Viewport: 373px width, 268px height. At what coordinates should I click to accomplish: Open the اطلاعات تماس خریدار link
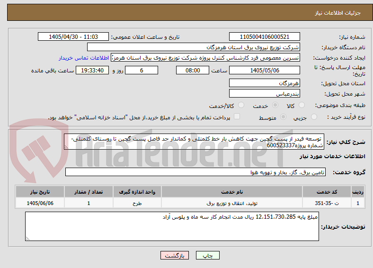pyautogui.click(x=84, y=58)
